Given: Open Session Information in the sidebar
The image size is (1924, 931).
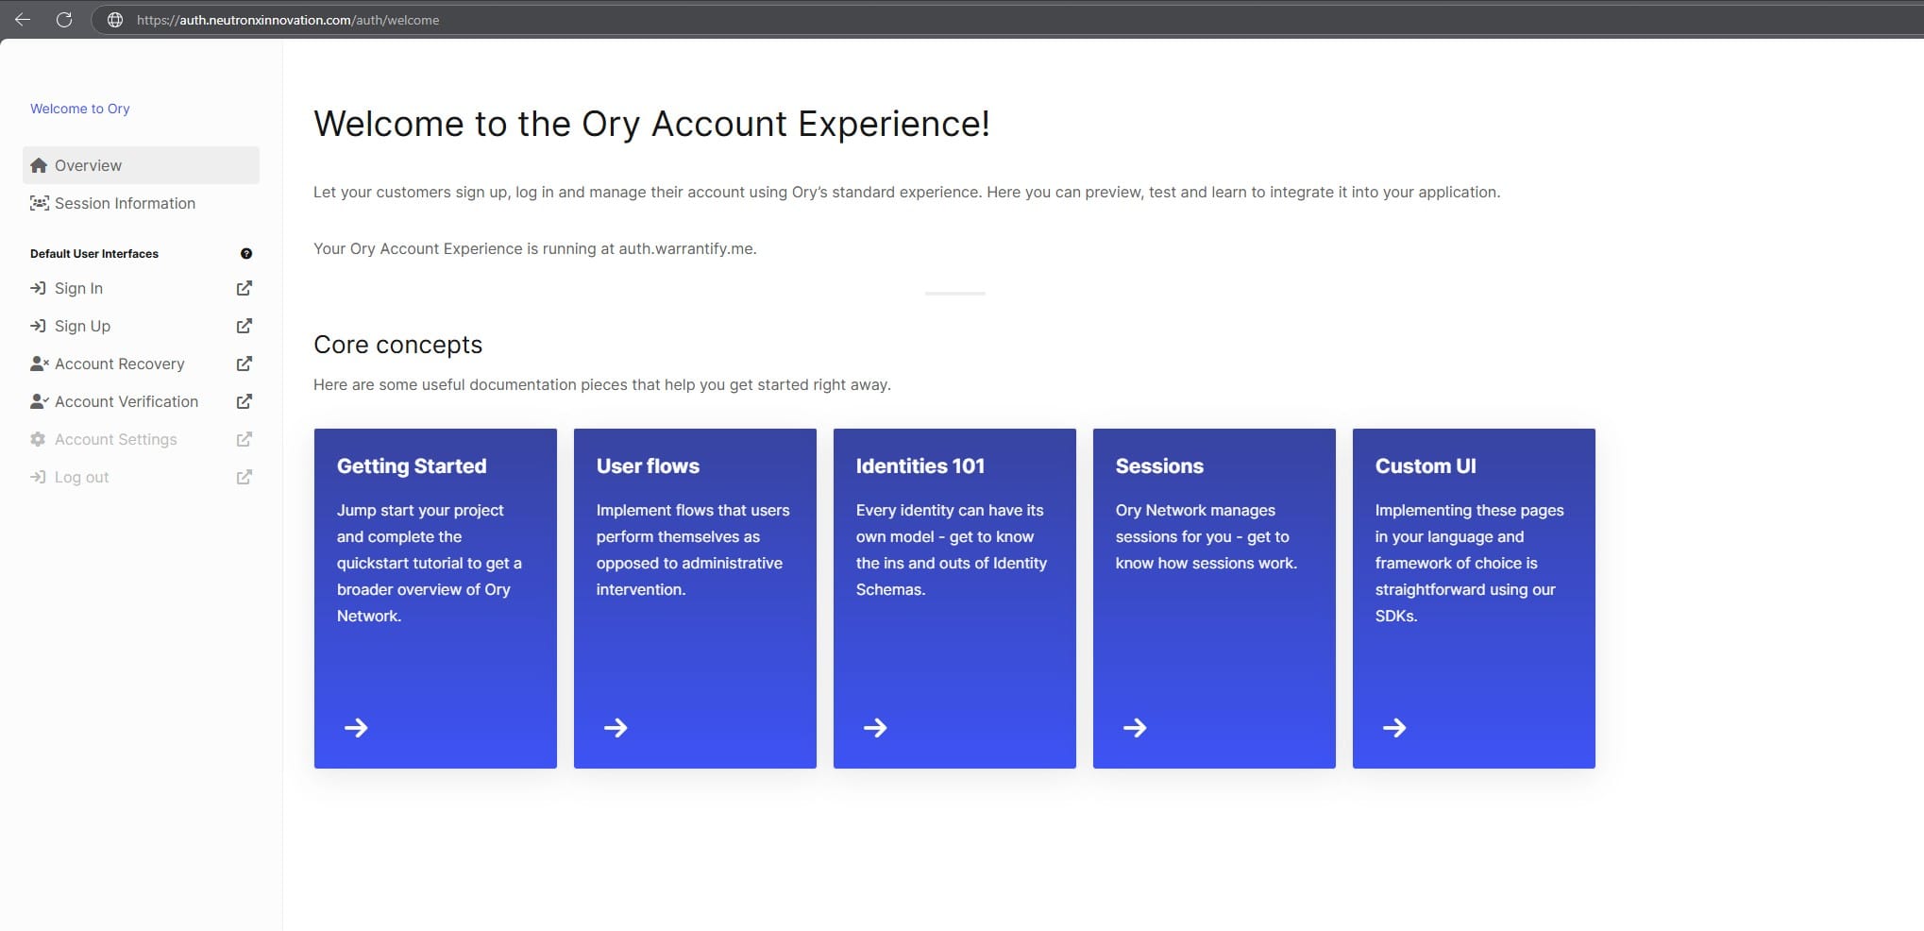Looking at the screenshot, I should (x=125, y=203).
